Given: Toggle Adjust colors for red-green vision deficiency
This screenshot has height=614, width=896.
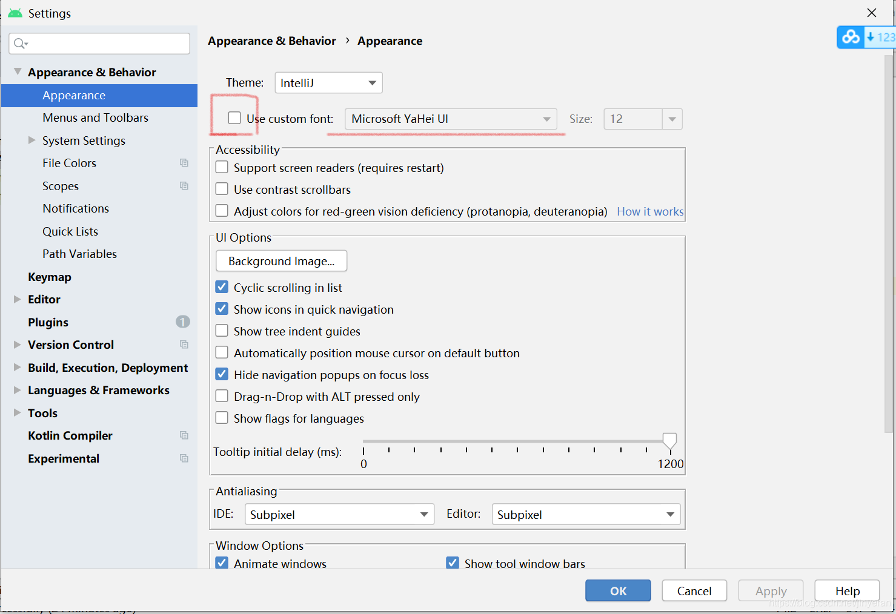Looking at the screenshot, I should pos(222,211).
